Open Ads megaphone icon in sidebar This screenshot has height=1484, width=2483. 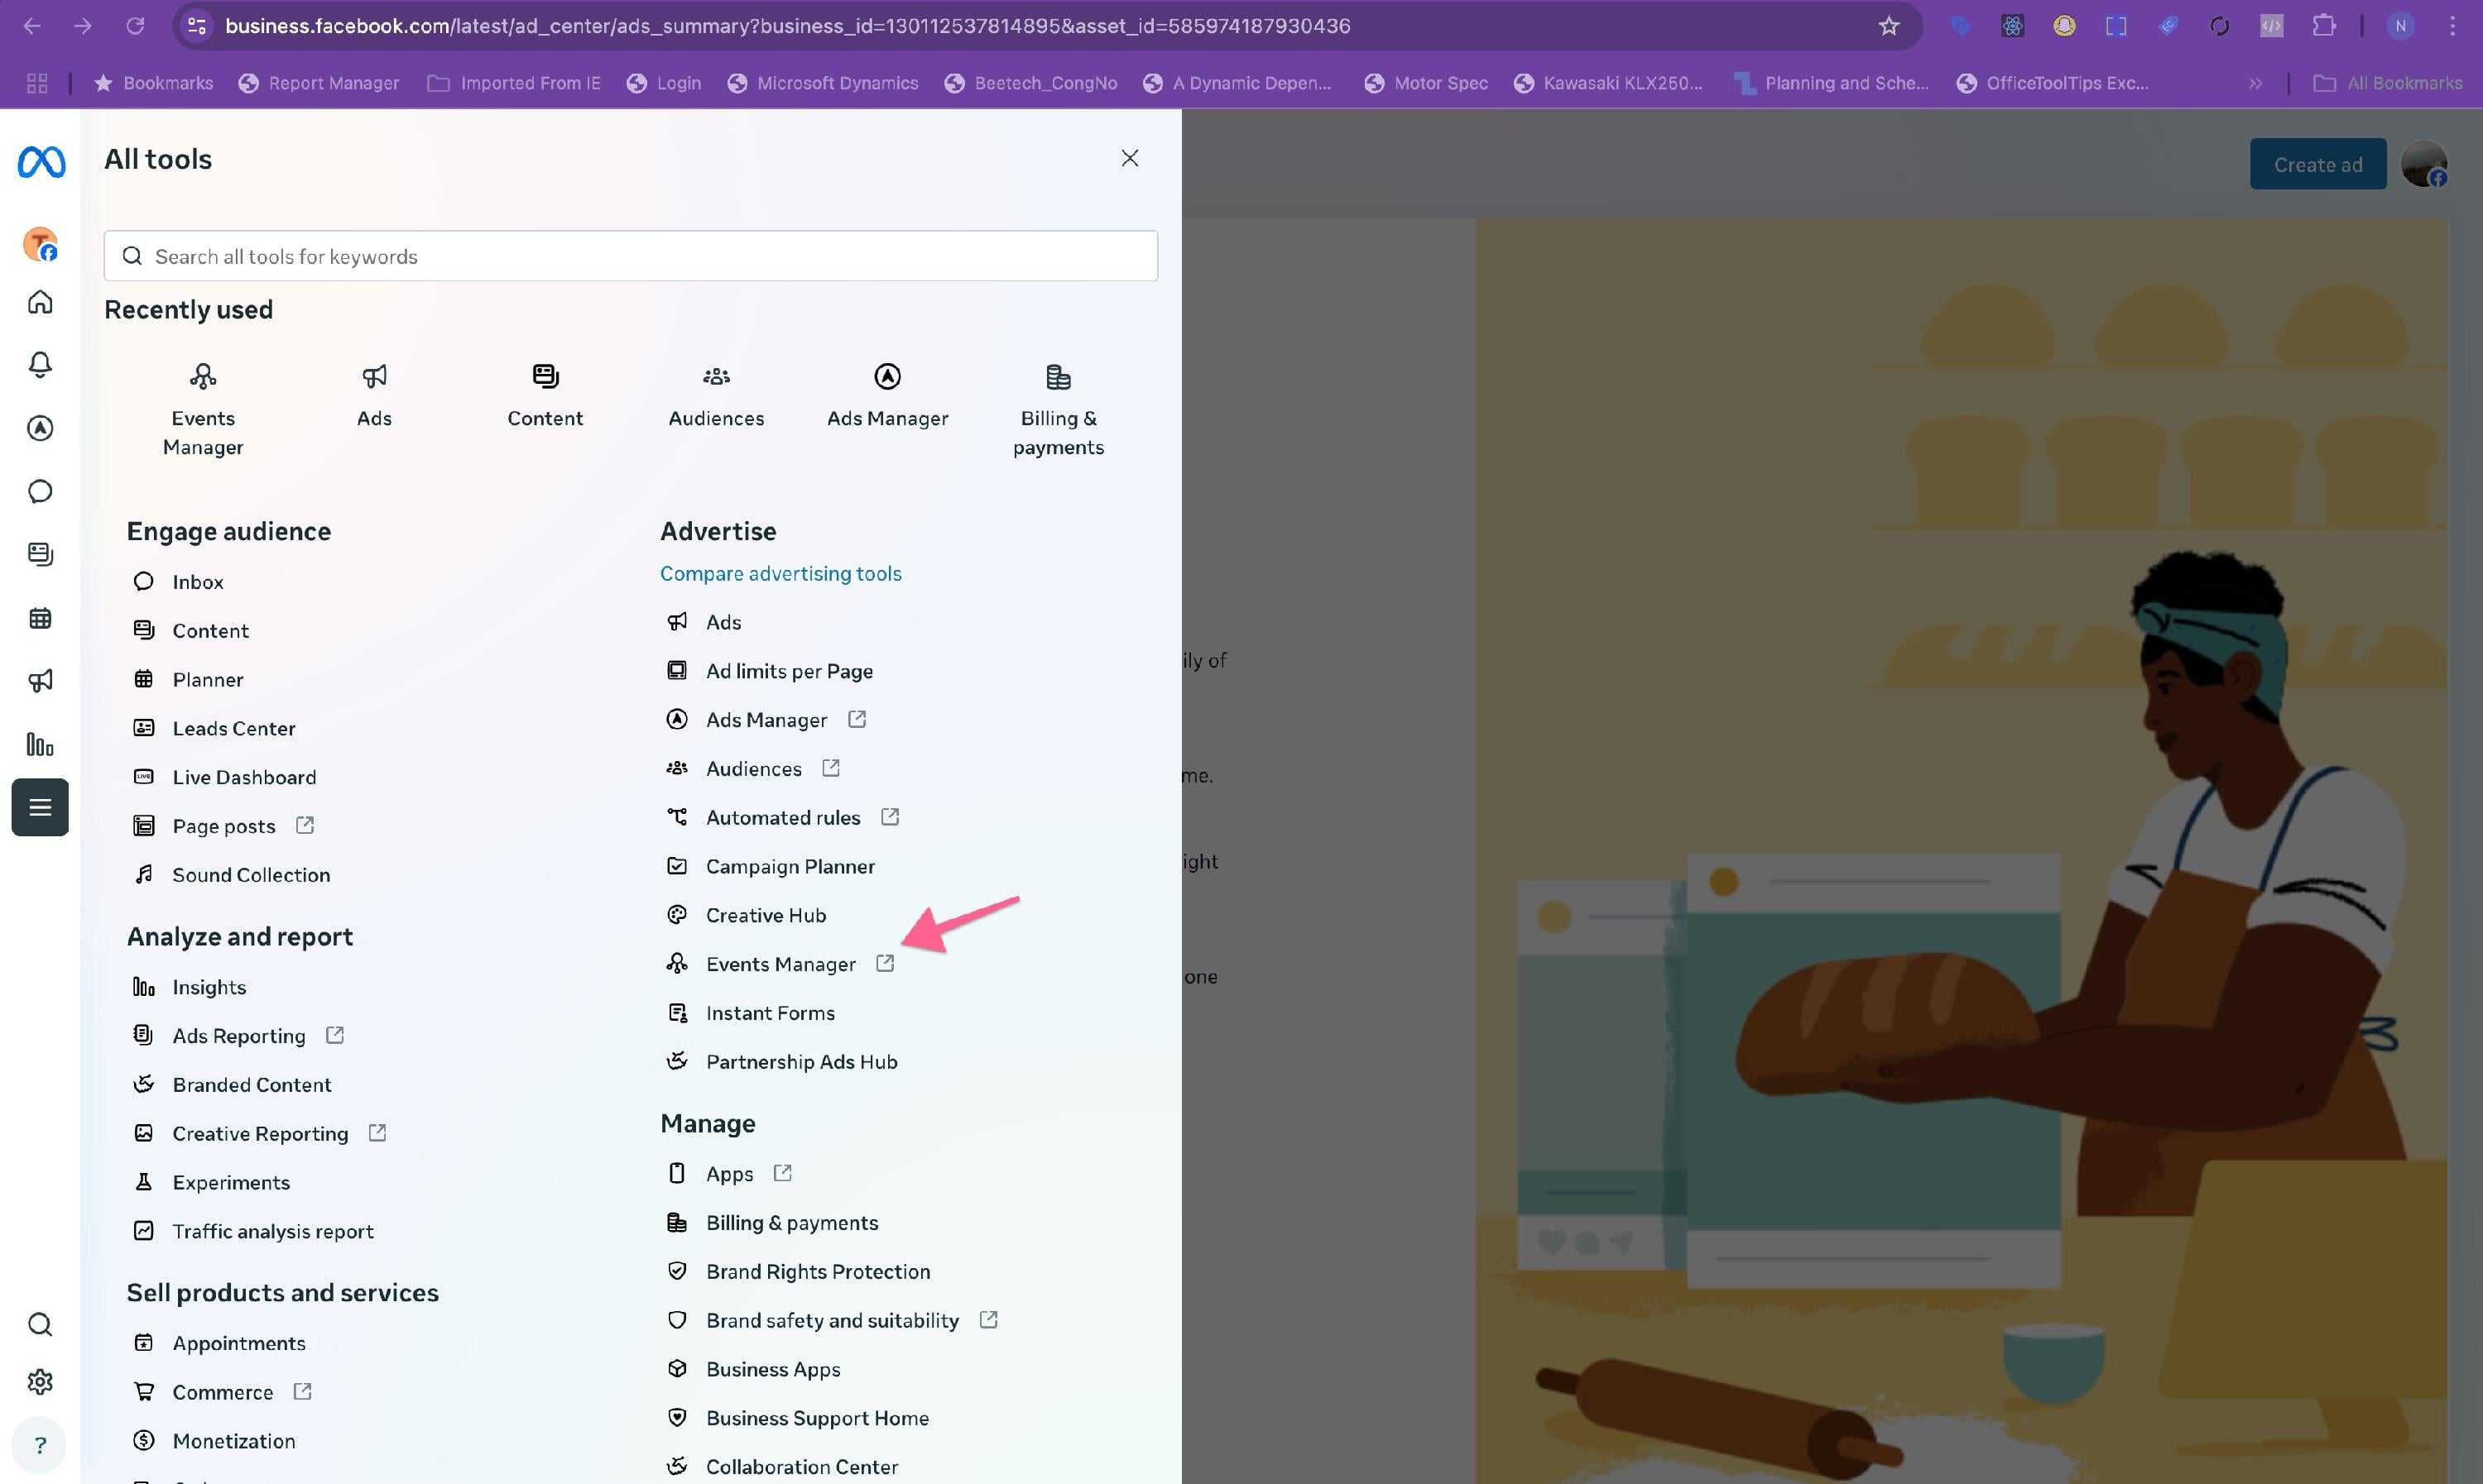(40, 681)
